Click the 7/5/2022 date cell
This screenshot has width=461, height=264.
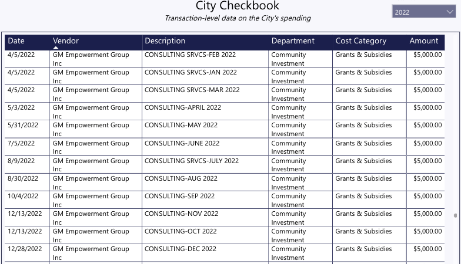(27, 147)
